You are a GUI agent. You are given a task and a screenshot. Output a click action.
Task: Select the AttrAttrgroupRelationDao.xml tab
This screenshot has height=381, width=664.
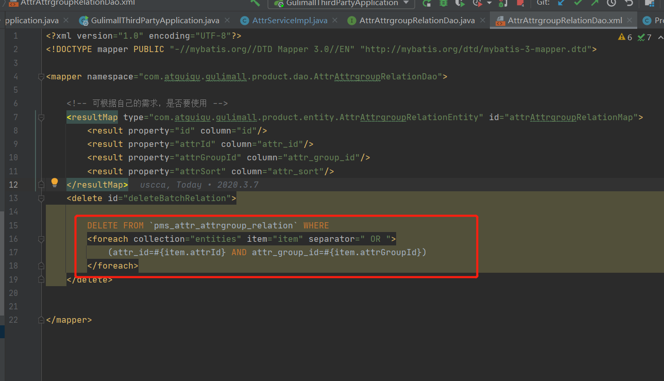565,21
